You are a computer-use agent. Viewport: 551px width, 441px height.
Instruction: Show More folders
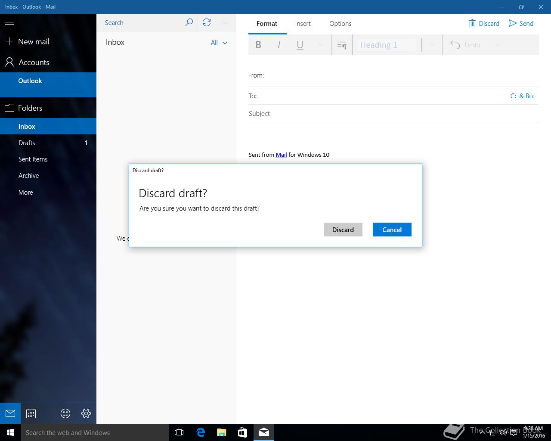click(x=48, y=192)
